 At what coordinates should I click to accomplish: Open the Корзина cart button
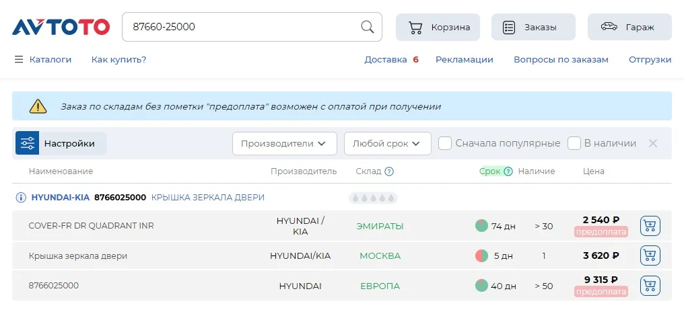tap(438, 27)
